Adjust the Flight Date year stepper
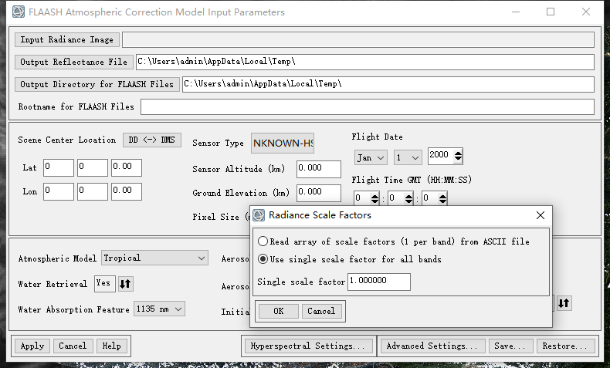 tap(459, 156)
